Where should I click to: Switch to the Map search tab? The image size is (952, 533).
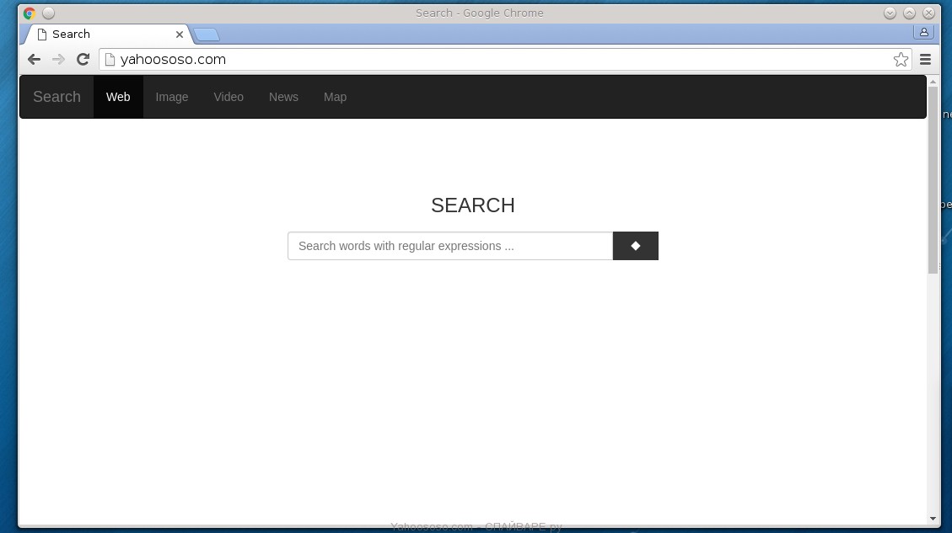point(335,97)
